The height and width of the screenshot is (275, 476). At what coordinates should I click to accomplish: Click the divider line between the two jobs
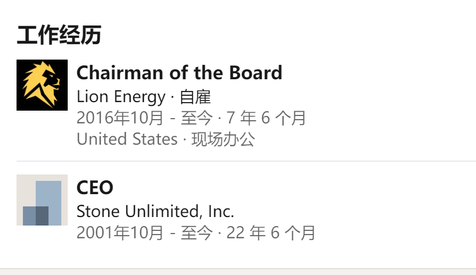[x=245, y=161]
